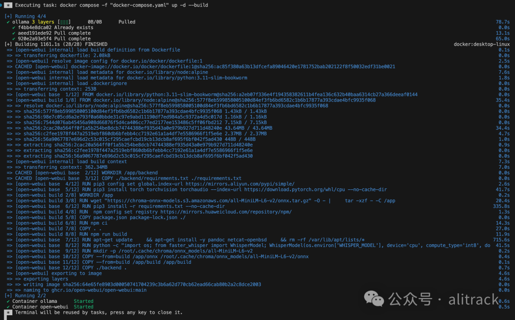Click the "transferring context: 253B" line
Screen dimensions: 515x320
pos(51,89)
